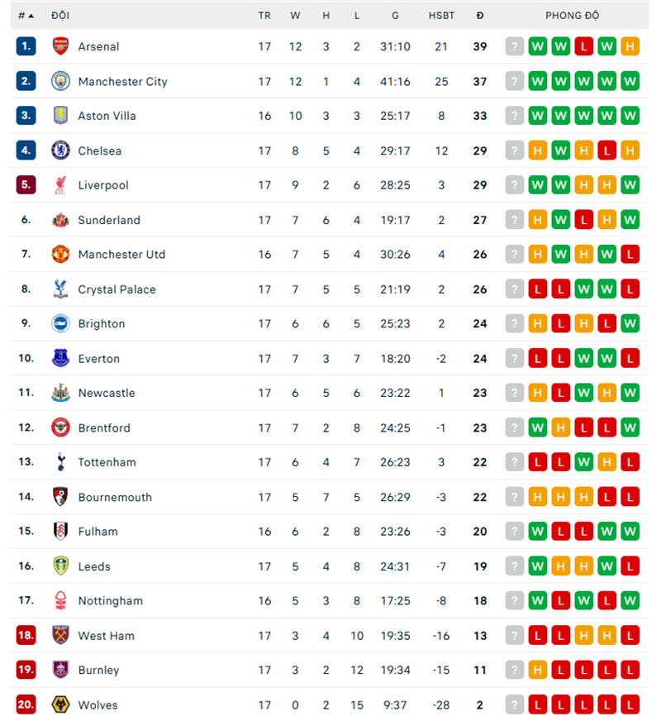Click the West Ham club crest
Viewport: 661px width, 721px height.
[x=60, y=636]
